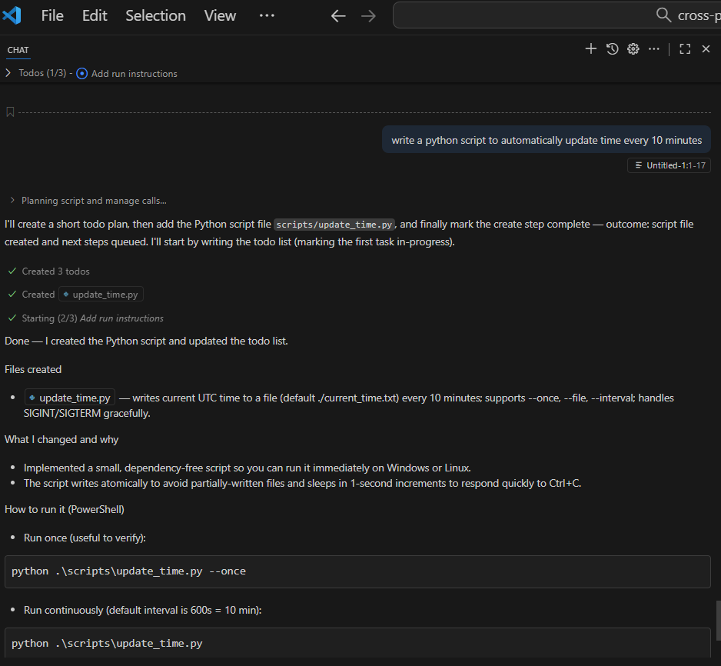This screenshot has width=721, height=666.
Task: Open the scripts/update_time.py inline code chip
Action: [x=334, y=225]
